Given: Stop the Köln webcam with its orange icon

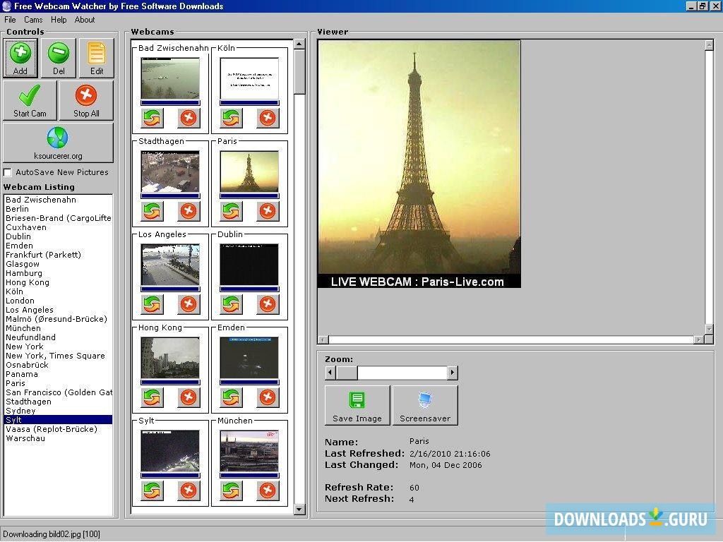Looking at the screenshot, I should (268, 118).
